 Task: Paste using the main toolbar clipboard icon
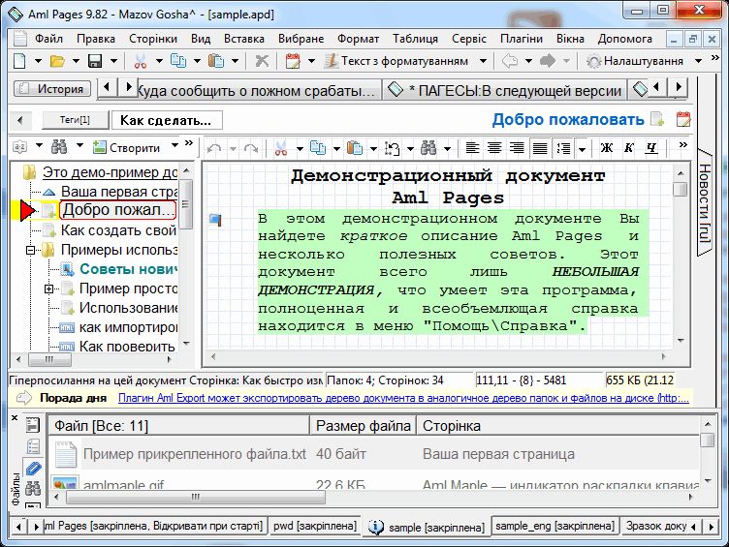216,61
